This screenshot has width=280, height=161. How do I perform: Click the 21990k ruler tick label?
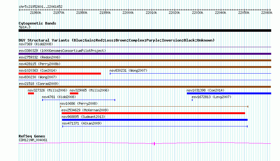pos(105,13)
